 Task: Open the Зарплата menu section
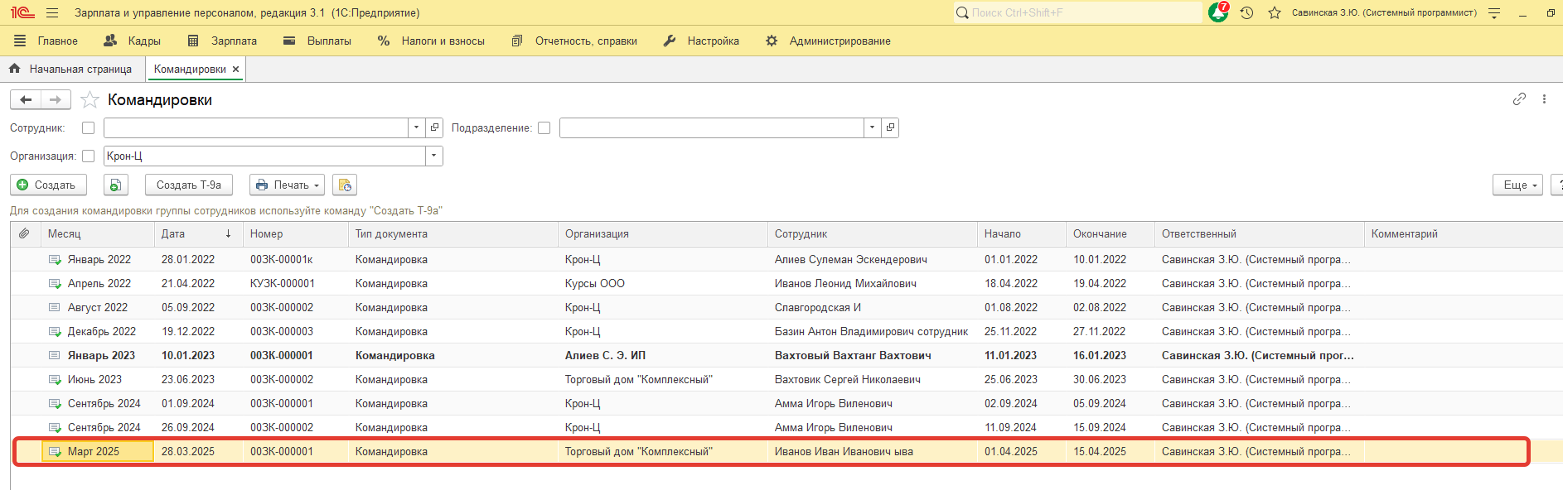pyautogui.click(x=223, y=41)
